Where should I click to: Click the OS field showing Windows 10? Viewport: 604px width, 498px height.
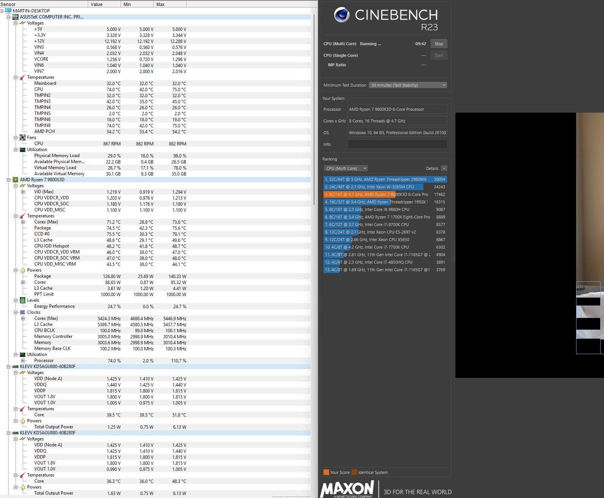tap(397, 132)
